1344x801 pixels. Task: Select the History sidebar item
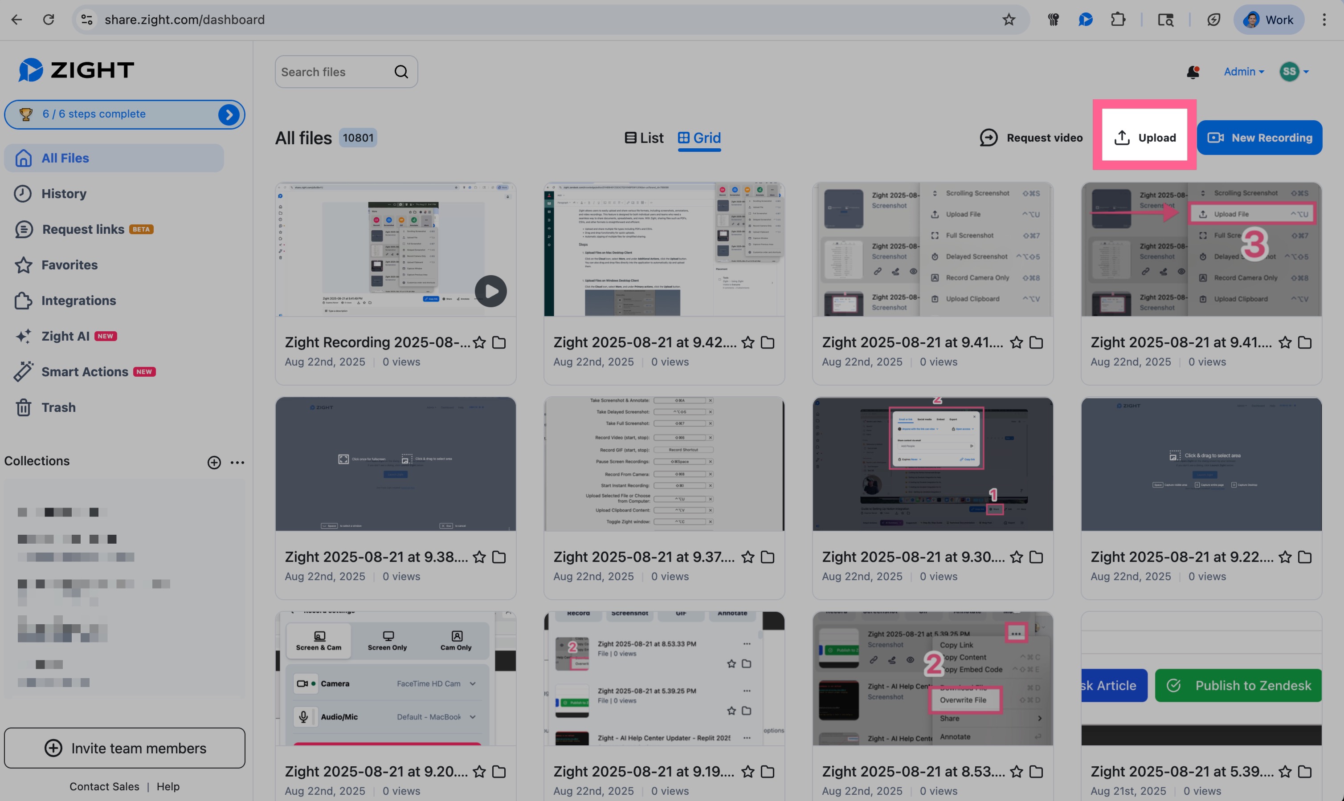tap(64, 194)
